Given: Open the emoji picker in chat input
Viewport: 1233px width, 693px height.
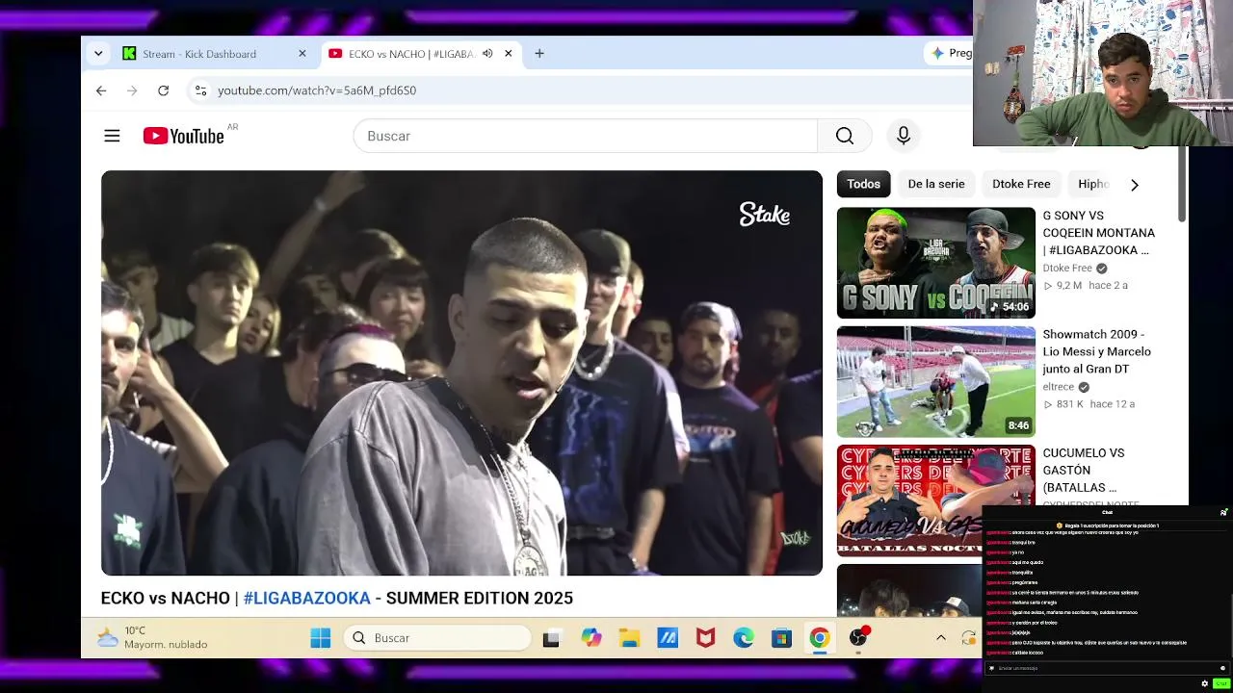Looking at the screenshot, I should click(x=1222, y=668).
